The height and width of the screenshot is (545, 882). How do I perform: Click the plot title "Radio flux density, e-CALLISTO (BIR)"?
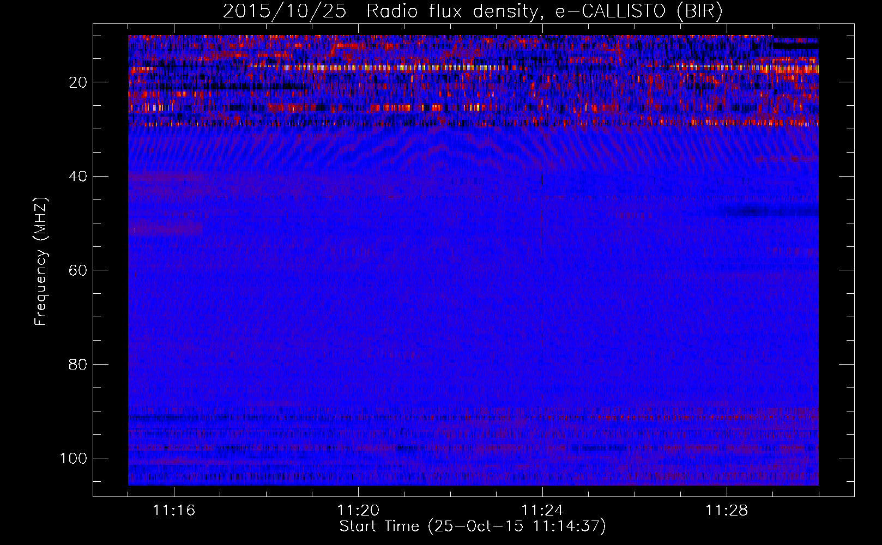544,11
